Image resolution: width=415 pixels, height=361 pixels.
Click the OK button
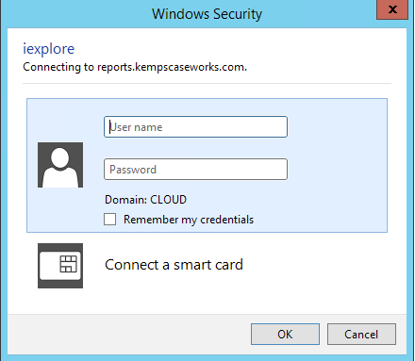(x=285, y=335)
